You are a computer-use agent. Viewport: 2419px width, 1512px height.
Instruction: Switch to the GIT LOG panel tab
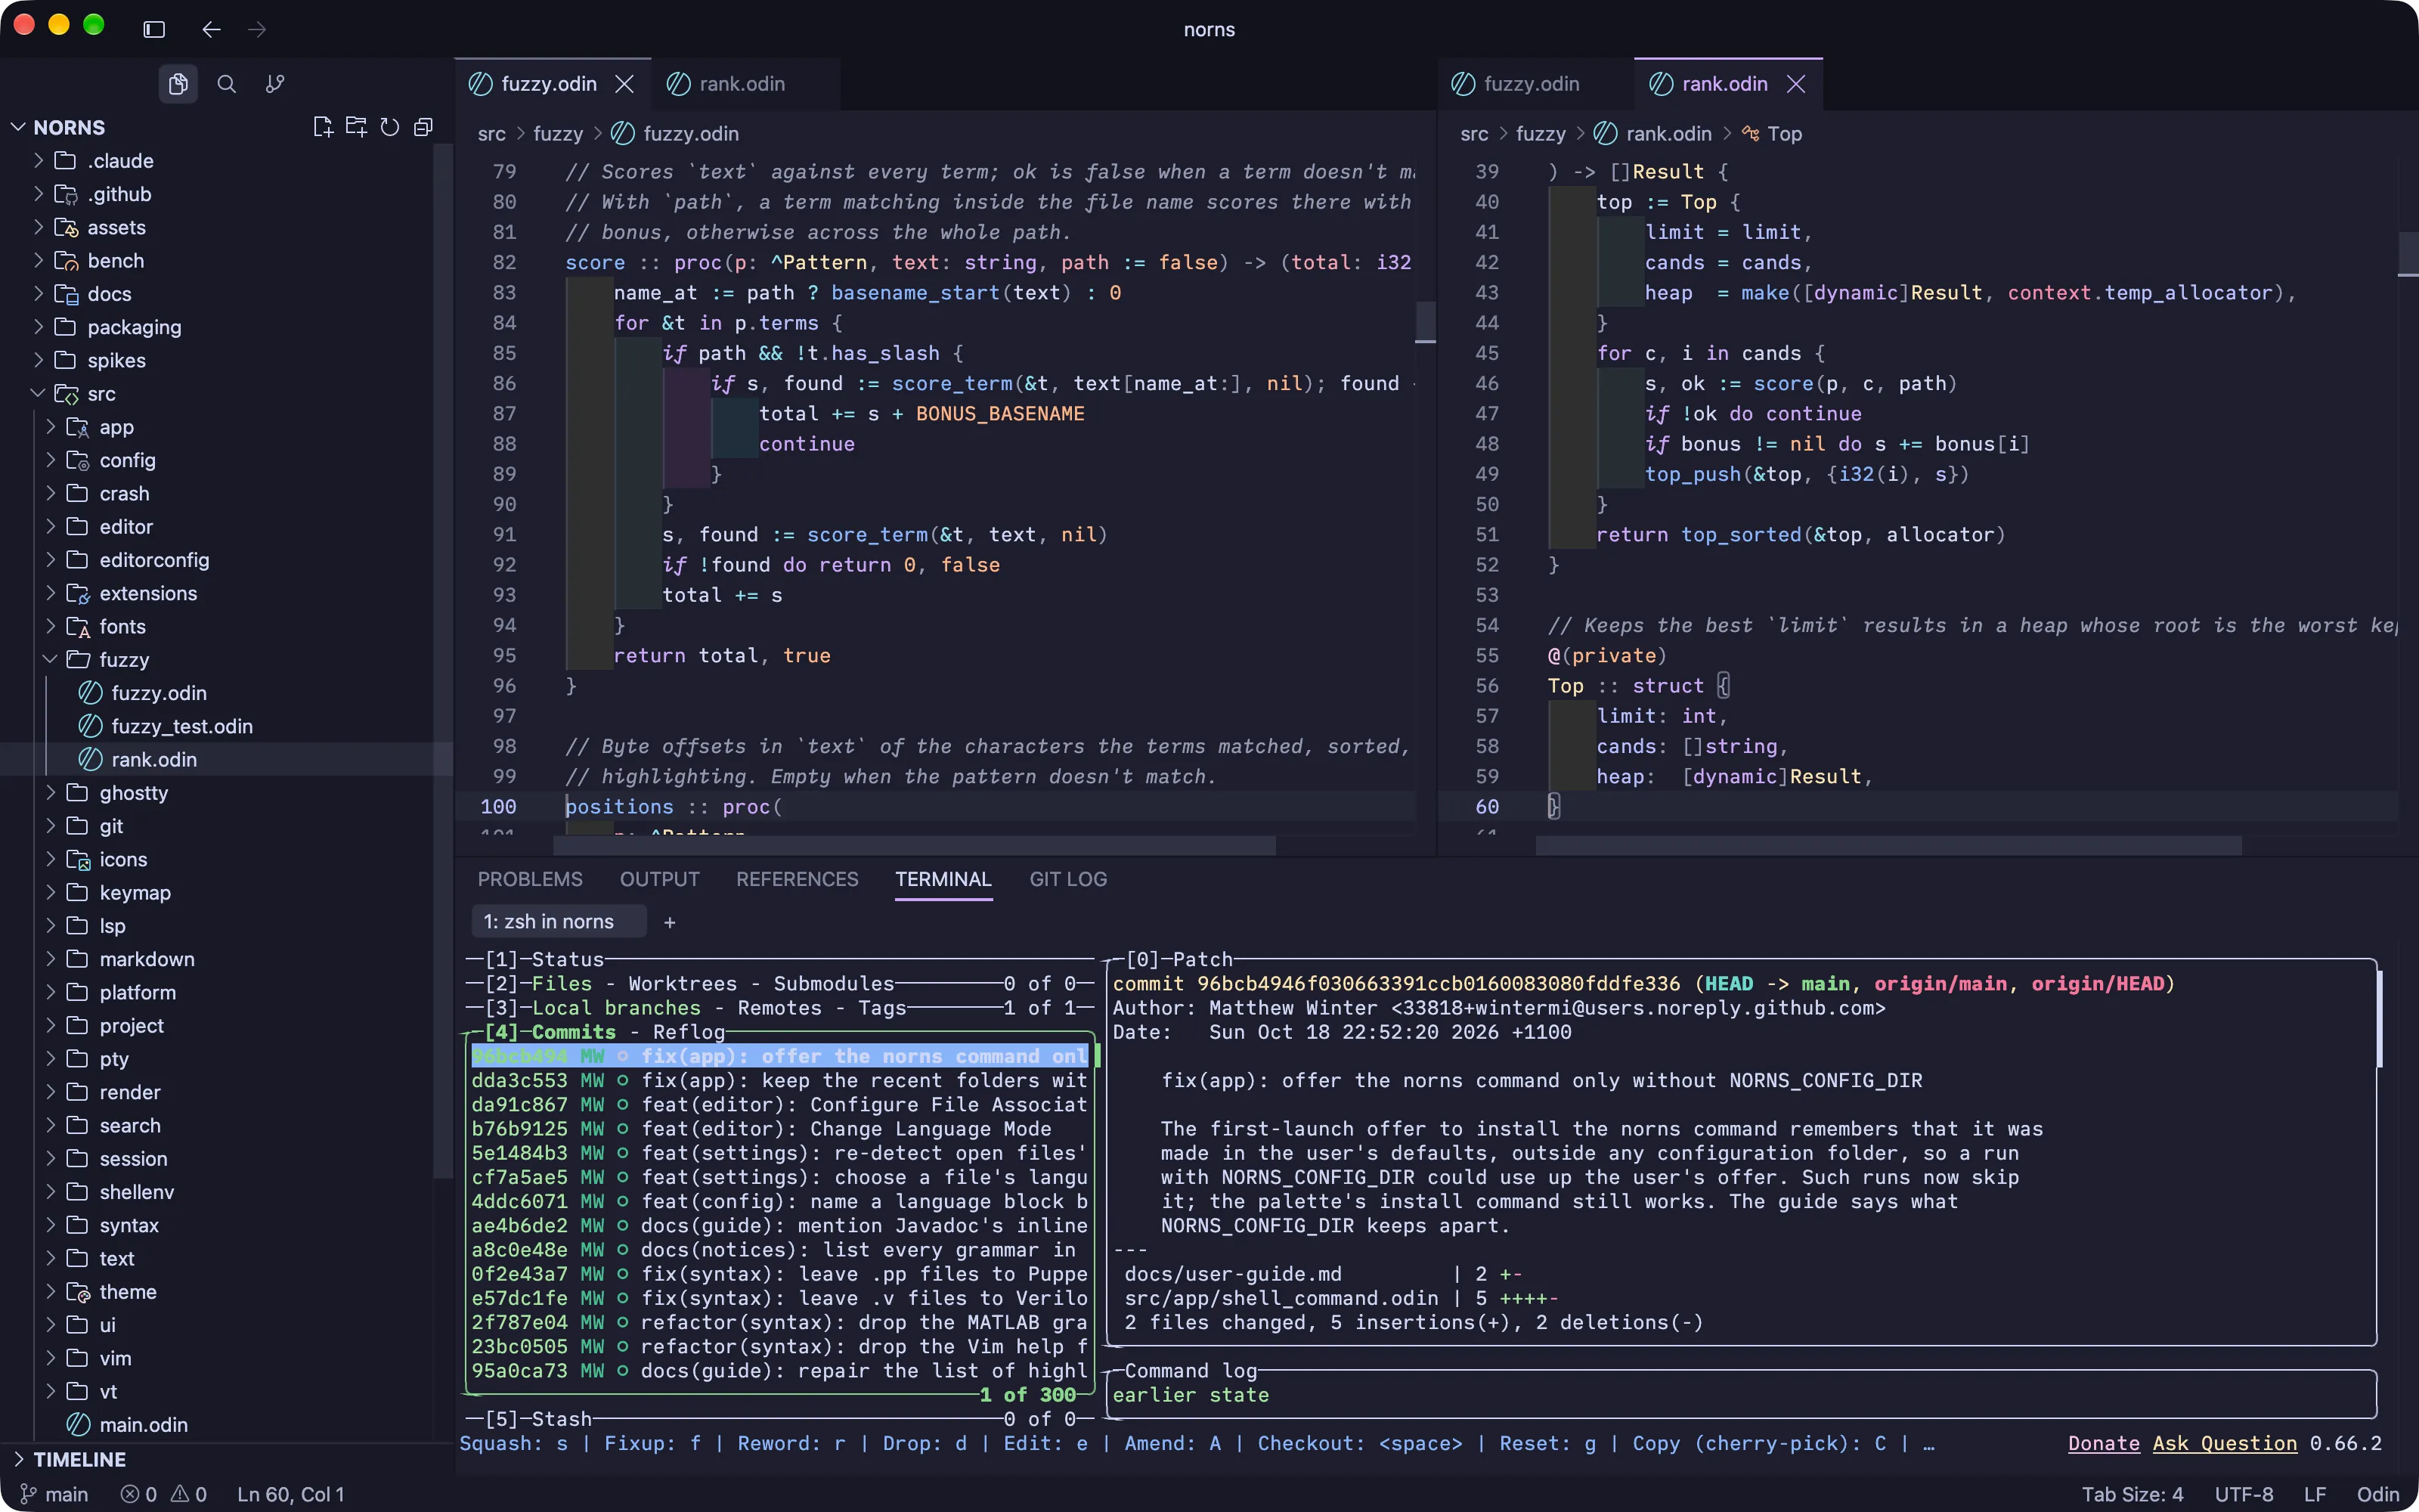pyautogui.click(x=1067, y=879)
